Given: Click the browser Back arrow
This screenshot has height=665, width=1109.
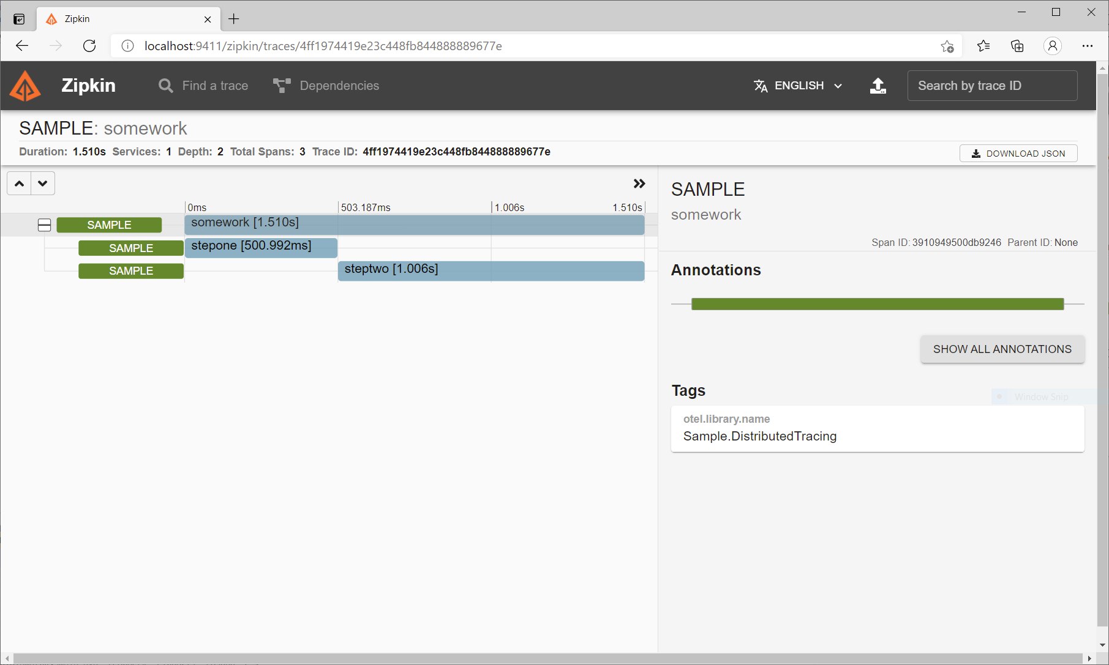Looking at the screenshot, I should 22,46.
